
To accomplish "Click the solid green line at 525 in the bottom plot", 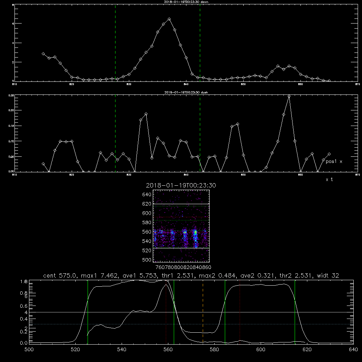I will pyautogui.click(x=88, y=312).
